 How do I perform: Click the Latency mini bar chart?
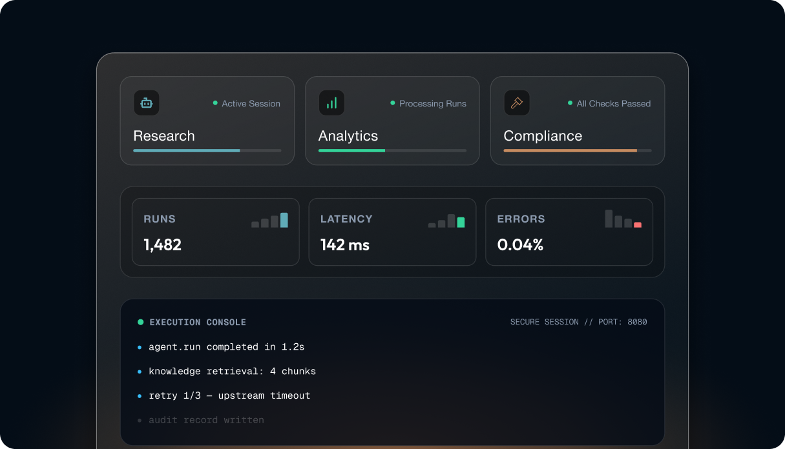(446, 221)
